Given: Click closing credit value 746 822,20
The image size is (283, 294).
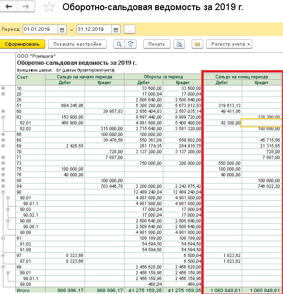Looking at the screenshot, I should 269,186.
